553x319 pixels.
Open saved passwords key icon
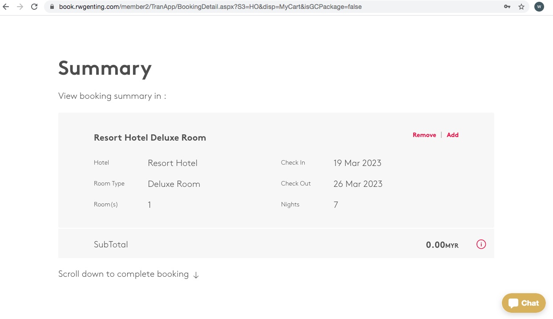tap(507, 7)
